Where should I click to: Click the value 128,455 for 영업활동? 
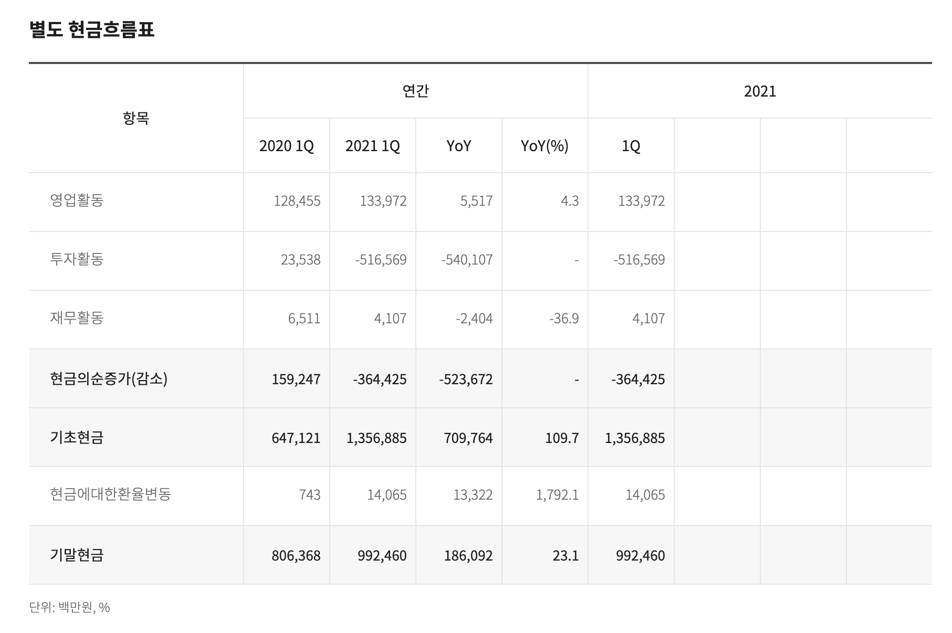pyautogui.click(x=297, y=201)
